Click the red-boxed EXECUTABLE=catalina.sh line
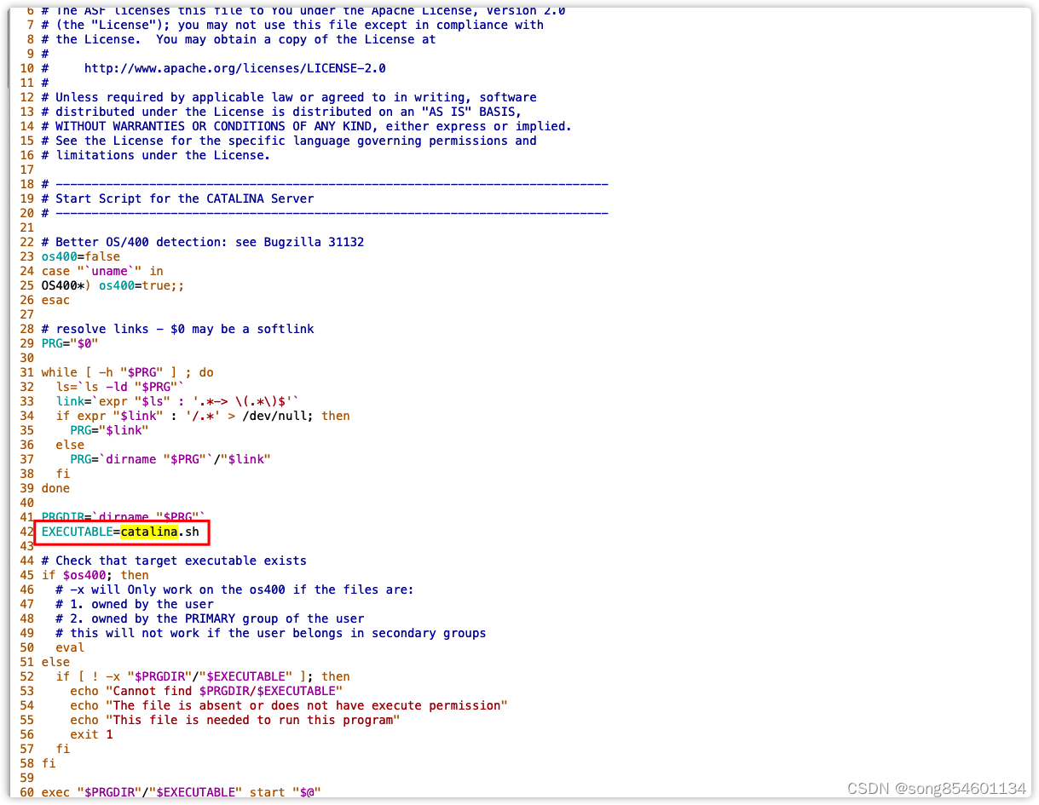This screenshot has height=805, width=1039. coord(119,531)
